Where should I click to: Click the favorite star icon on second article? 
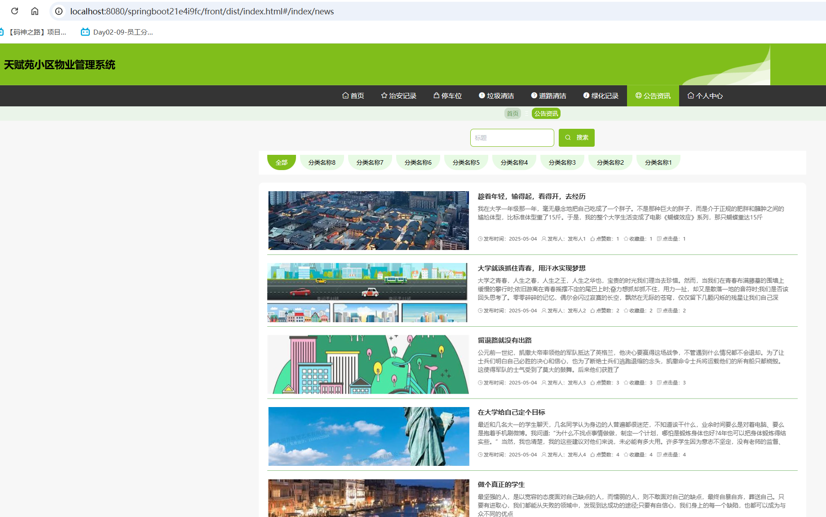coord(626,311)
